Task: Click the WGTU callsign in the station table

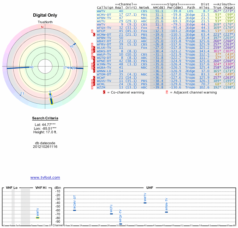Action: (102, 21)
